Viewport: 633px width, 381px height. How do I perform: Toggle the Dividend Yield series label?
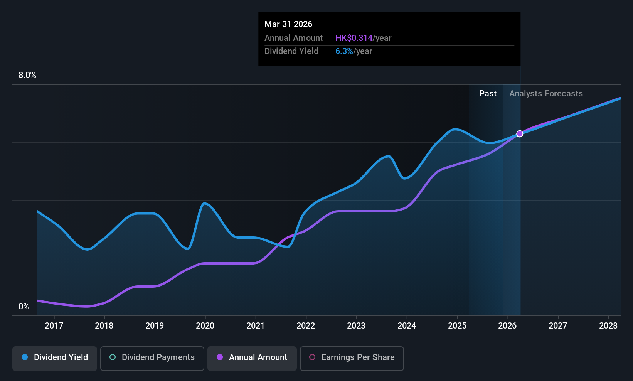click(61, 357)
